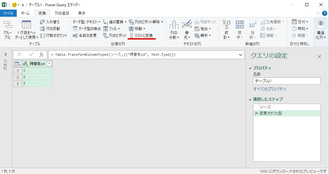The image size is (329, 174).
Task: Click 入れ替え (Transpose) button
Action: 50,22
